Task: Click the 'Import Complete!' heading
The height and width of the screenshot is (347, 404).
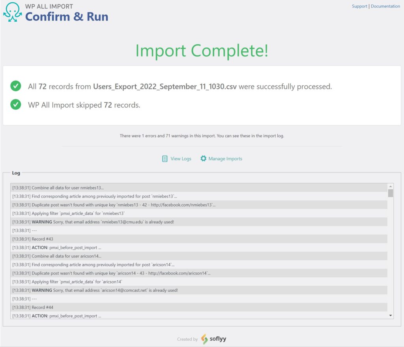Action: 202,51
